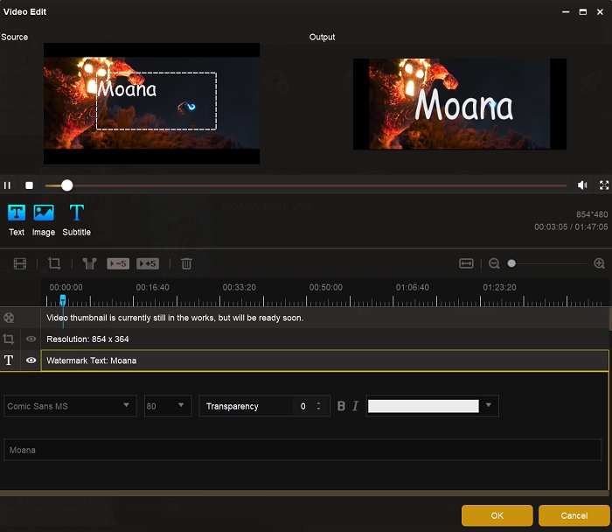Click the Transparency spinner arrows
Screen dimensions: 612x532
click(318, 406)
